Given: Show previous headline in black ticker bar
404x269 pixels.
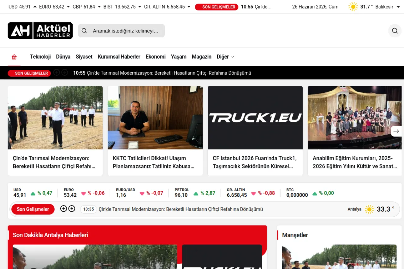Looking at the screenshot, I should [x=56, y=73].
